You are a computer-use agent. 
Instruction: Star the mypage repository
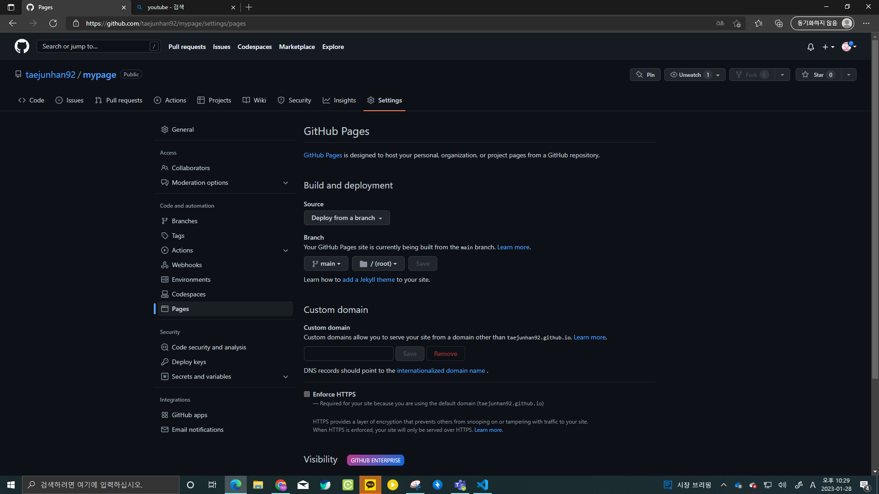tap(819, 75)
